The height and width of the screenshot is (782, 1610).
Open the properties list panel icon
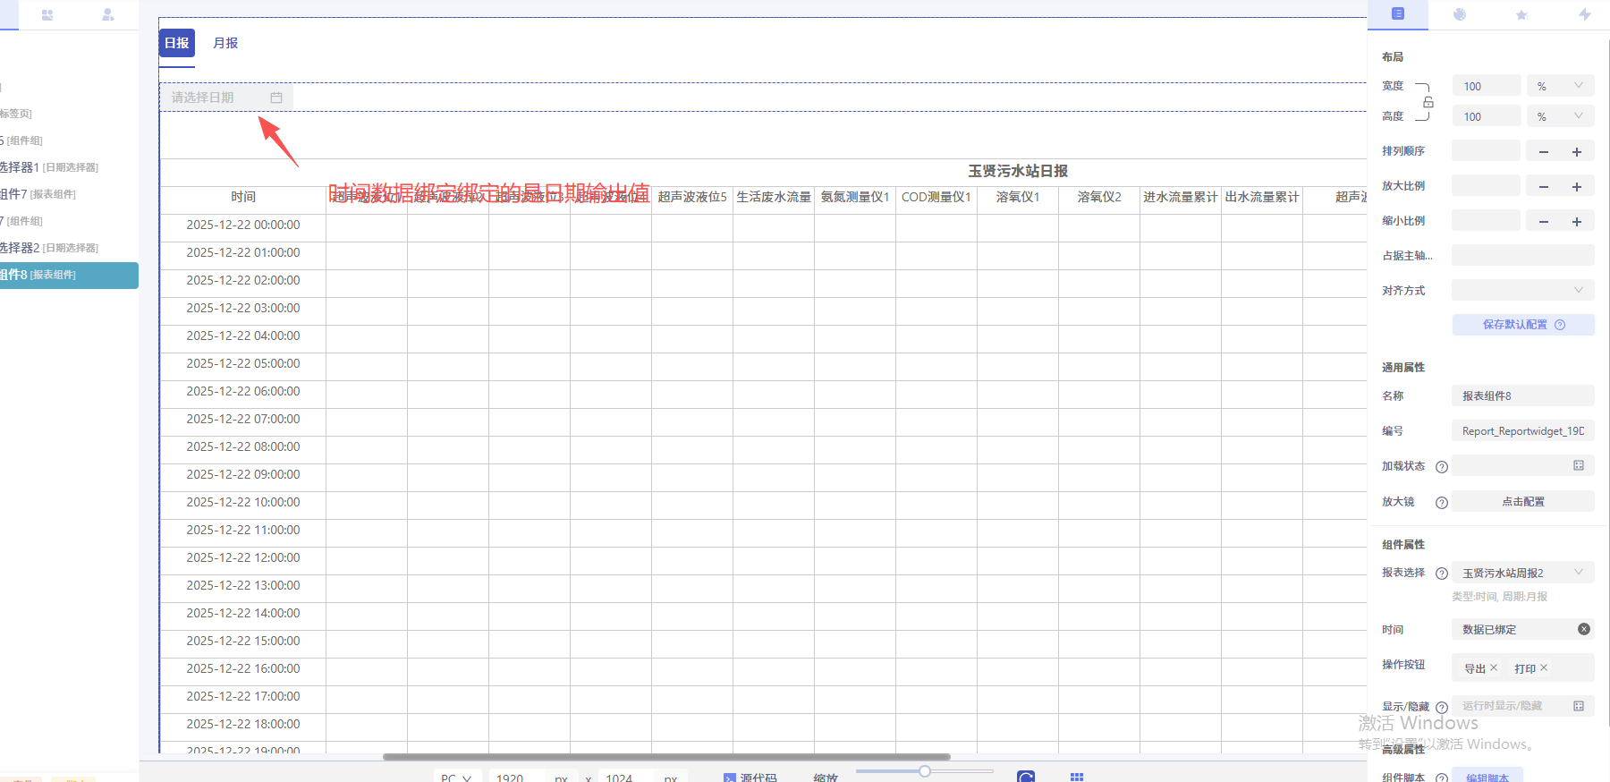[x=1397, y=14]
